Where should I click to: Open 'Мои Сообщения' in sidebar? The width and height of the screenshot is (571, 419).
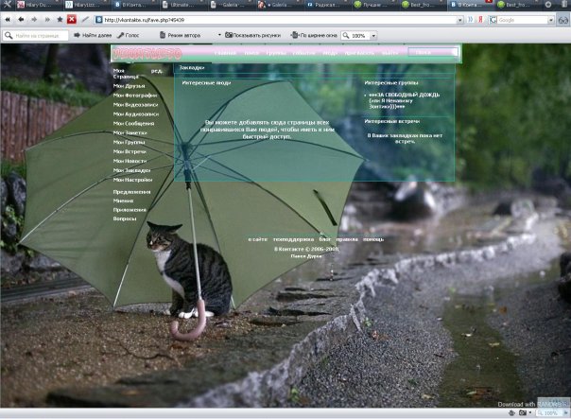pos(133,124)
